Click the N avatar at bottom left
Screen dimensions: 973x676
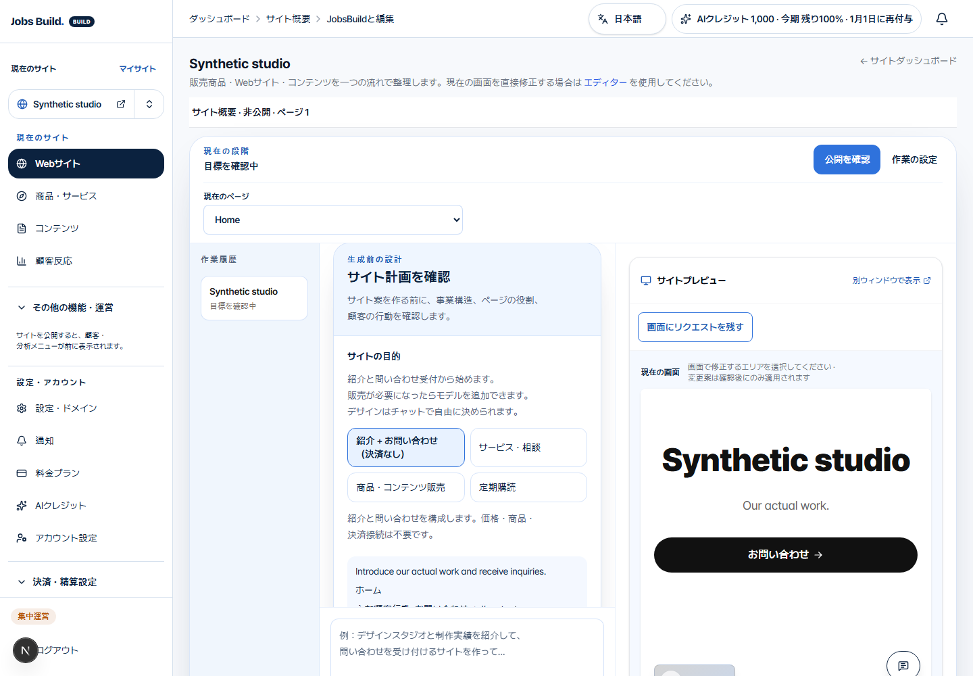coord(26,650)
